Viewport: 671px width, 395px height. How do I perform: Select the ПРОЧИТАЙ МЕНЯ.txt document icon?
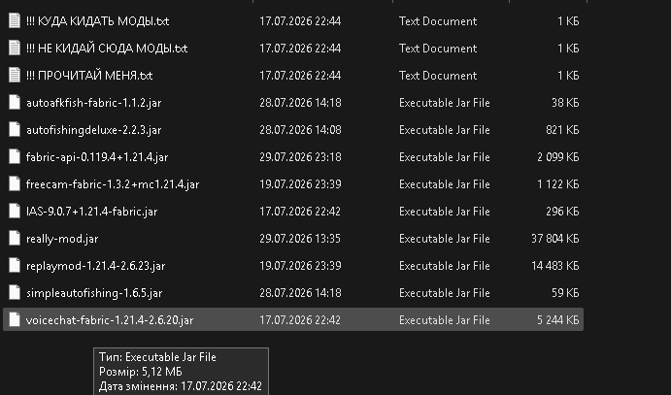tap(15, 76)
